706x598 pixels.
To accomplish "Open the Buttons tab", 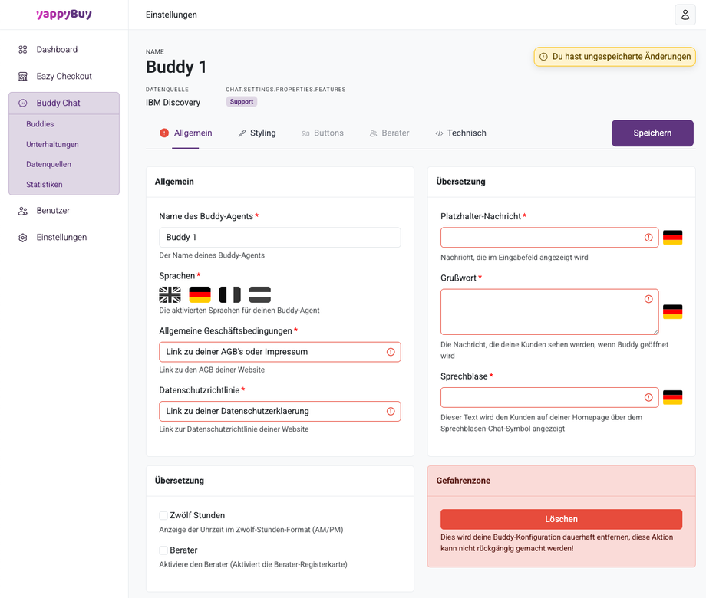I will click(322, 133).
